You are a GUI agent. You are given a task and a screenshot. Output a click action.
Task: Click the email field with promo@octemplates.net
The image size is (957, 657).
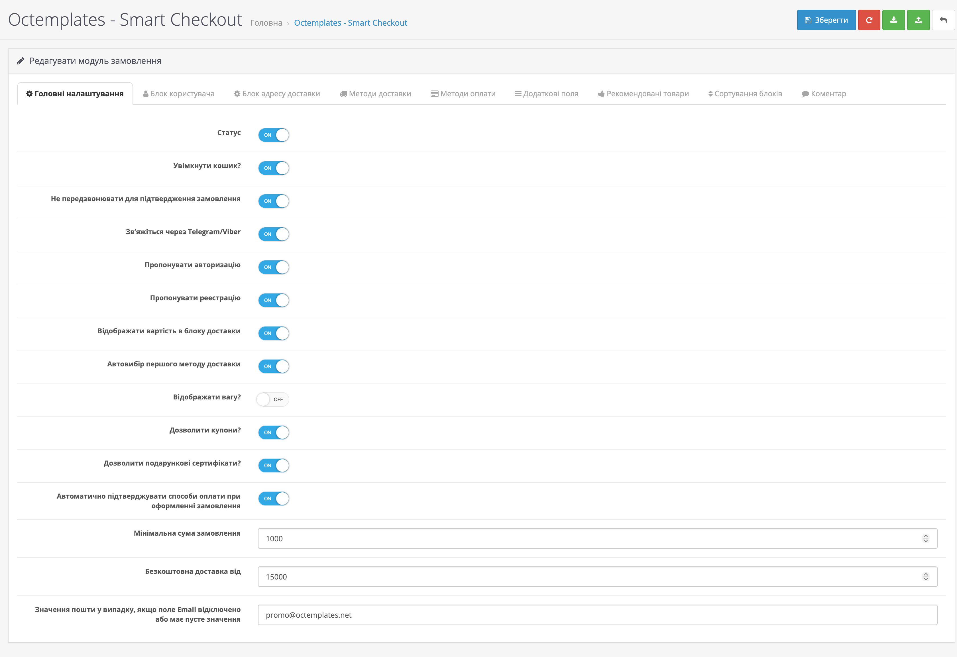tap(597, 615)
